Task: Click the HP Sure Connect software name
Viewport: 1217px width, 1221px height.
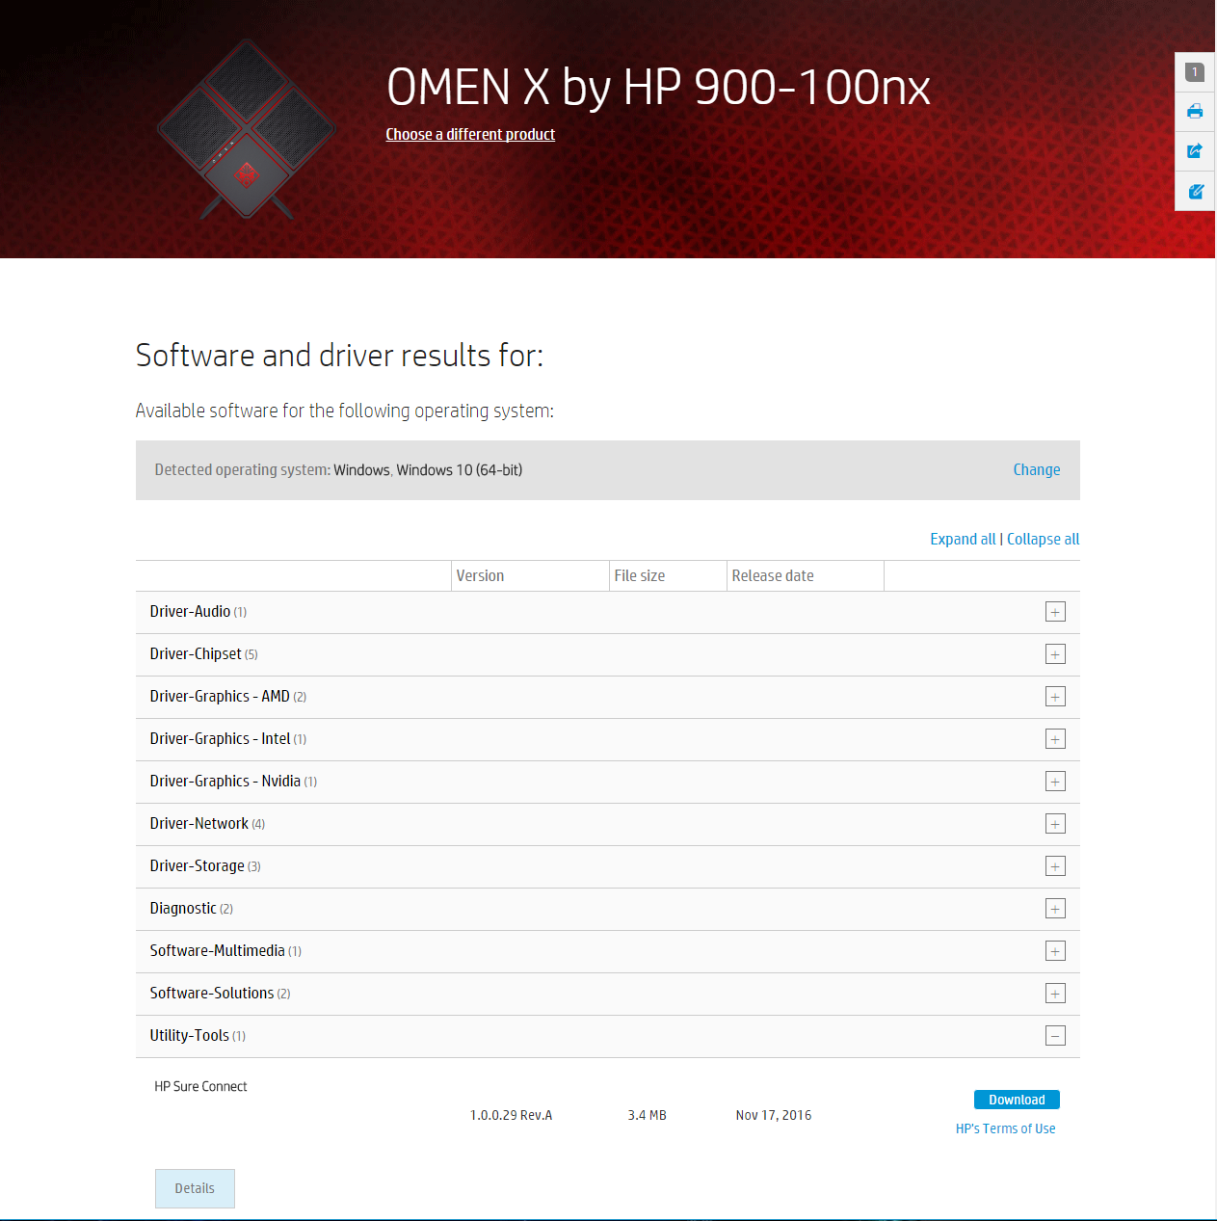Action: coord(200,1086)
